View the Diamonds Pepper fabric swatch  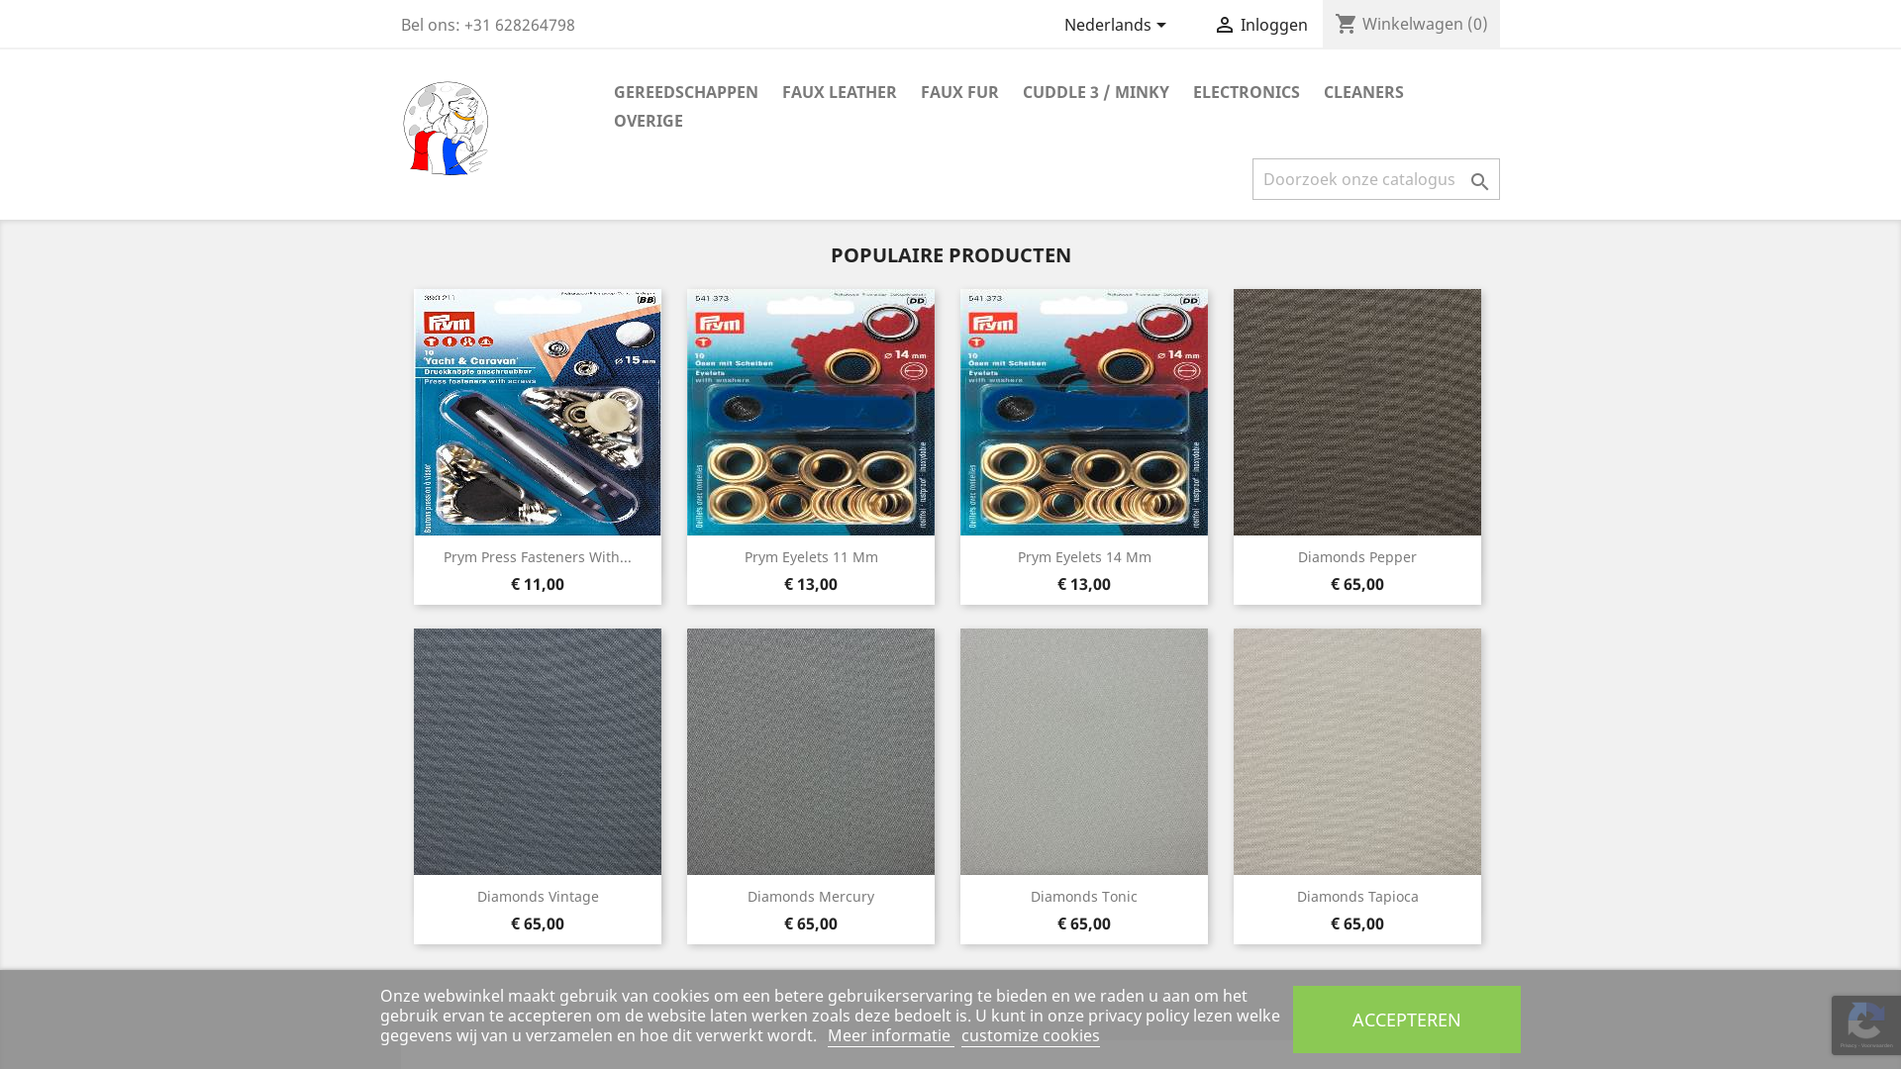point(1357,412)
